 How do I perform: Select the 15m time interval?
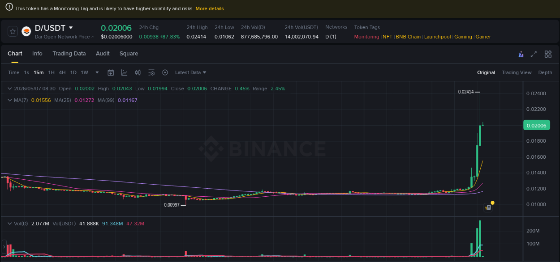click(39, 72)
